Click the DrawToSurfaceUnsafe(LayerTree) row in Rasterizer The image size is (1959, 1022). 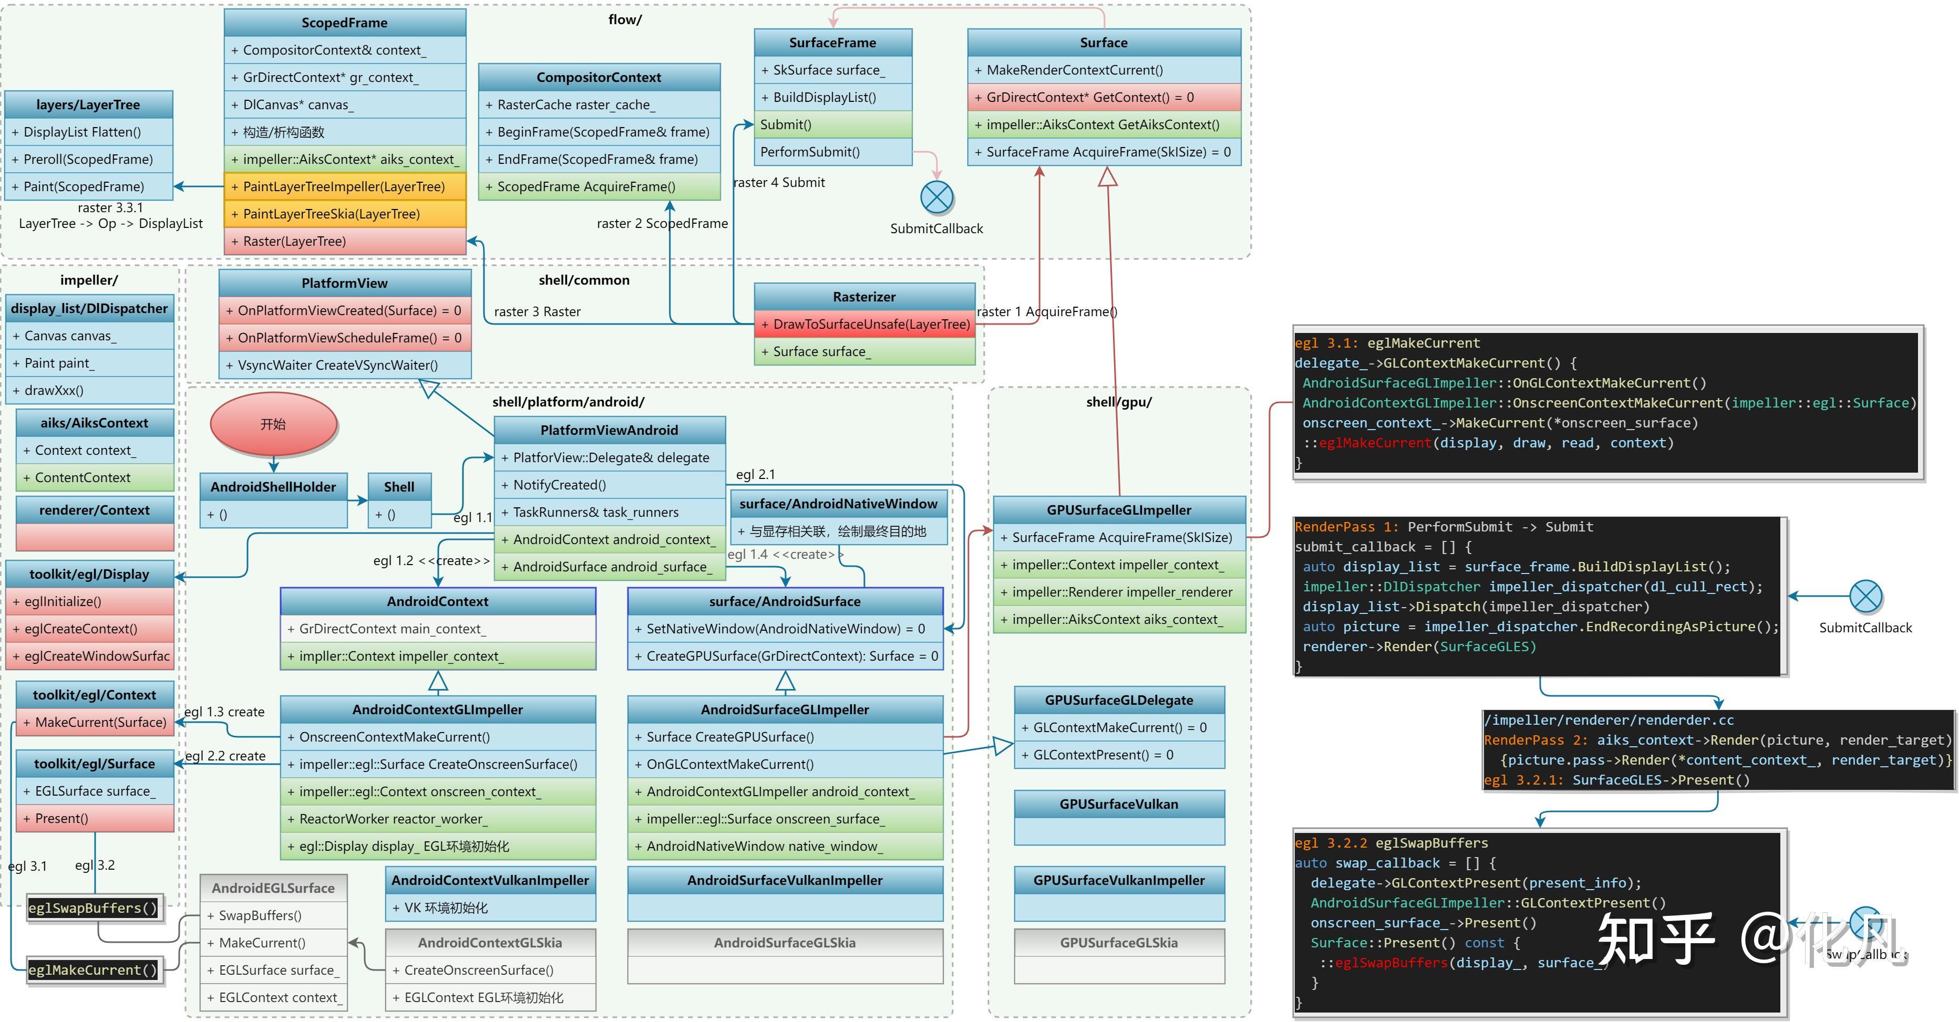click(864, 325)
